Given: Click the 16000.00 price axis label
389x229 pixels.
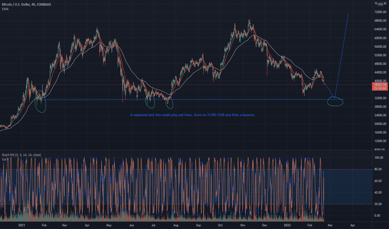Looking at the screenshot, I should point(380,132).
